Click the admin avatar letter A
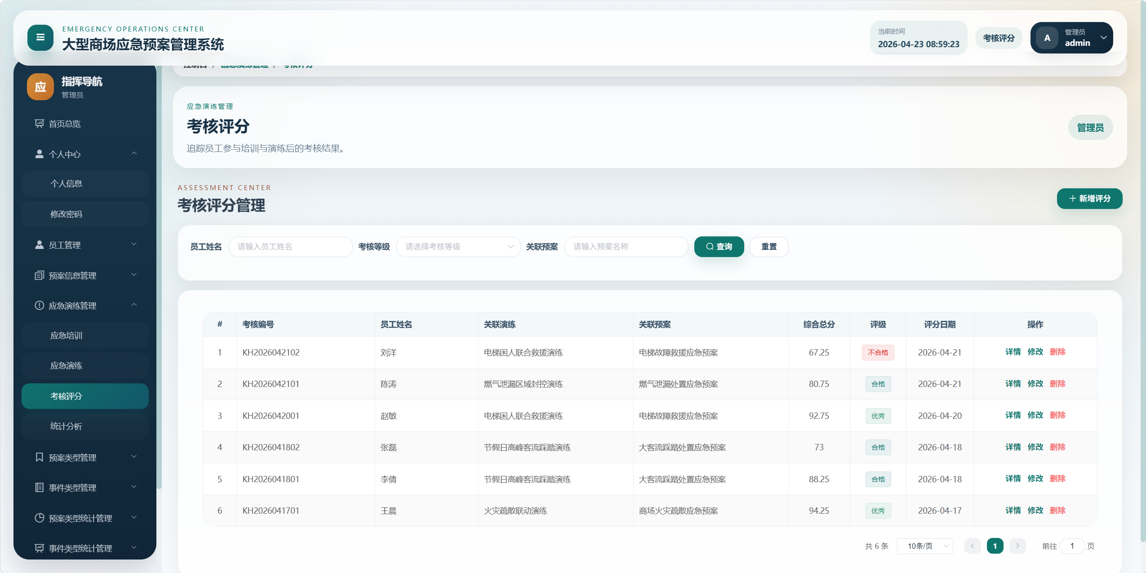Viewport: 1146px width, 573px height. (x=1047, y=38)
